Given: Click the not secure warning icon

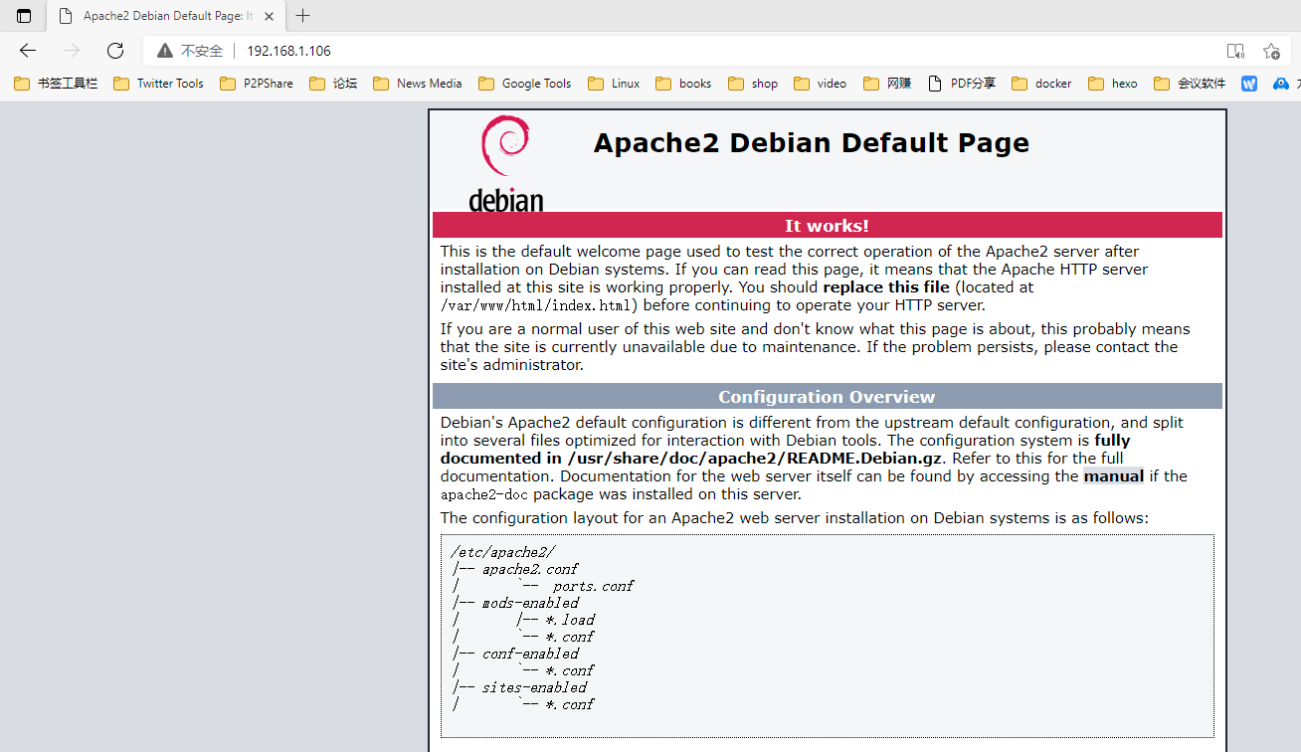Looking at the screenshot, I should [165, 51].
